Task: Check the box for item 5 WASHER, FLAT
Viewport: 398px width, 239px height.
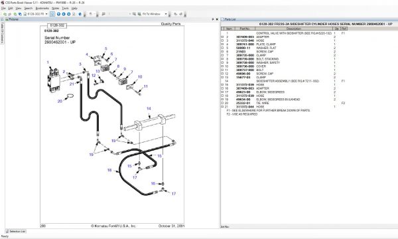Action: pyautogui.click(x=223, y=48)
